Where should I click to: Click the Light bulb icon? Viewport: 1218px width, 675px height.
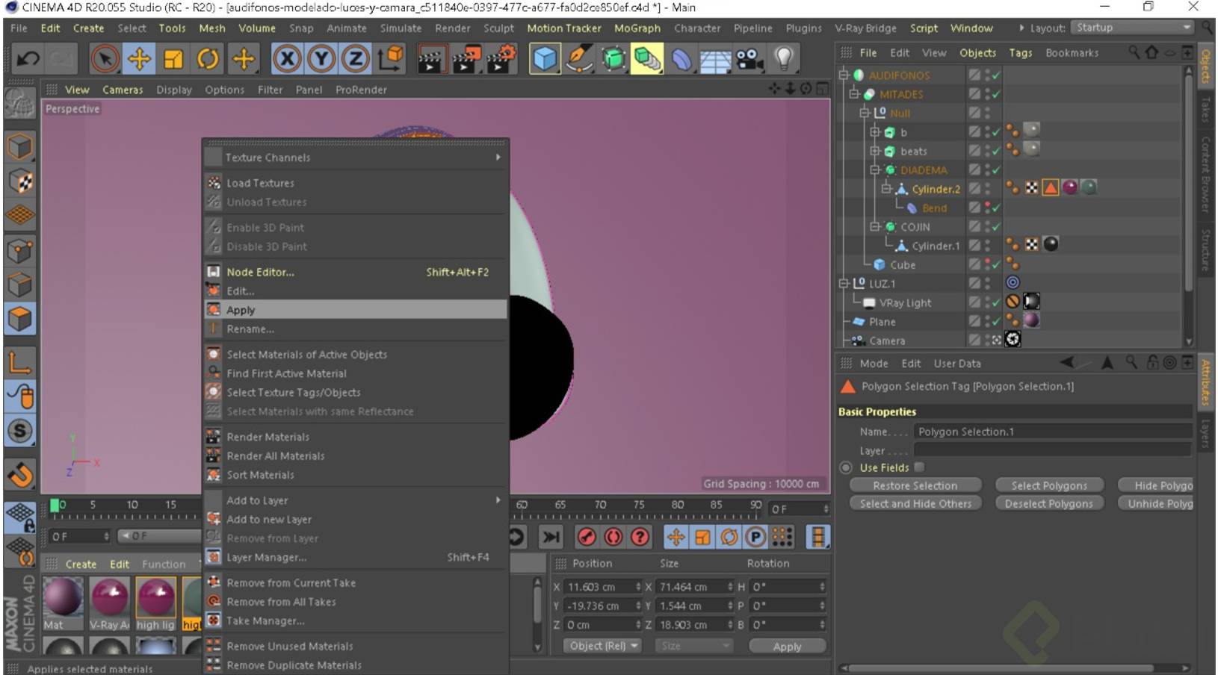point(783,58)
